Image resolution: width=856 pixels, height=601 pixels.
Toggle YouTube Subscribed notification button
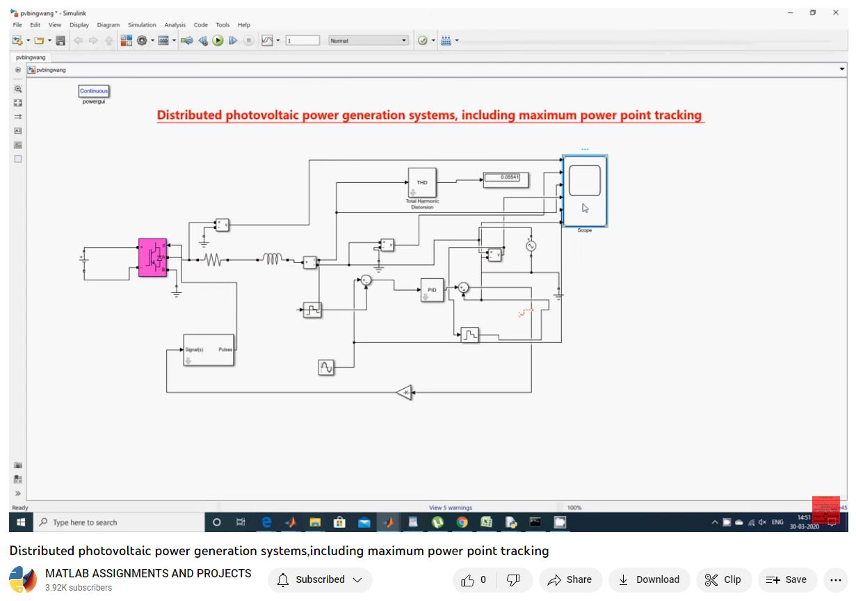(320, 579)
